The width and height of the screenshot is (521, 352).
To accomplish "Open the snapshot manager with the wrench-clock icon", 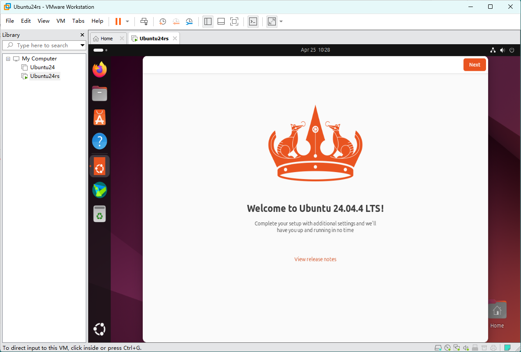I will point(189,21).
